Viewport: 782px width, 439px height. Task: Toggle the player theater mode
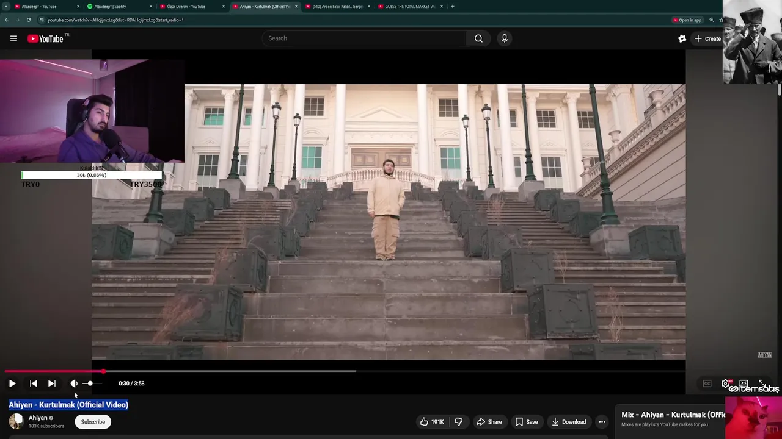click(x=744, y=383)
